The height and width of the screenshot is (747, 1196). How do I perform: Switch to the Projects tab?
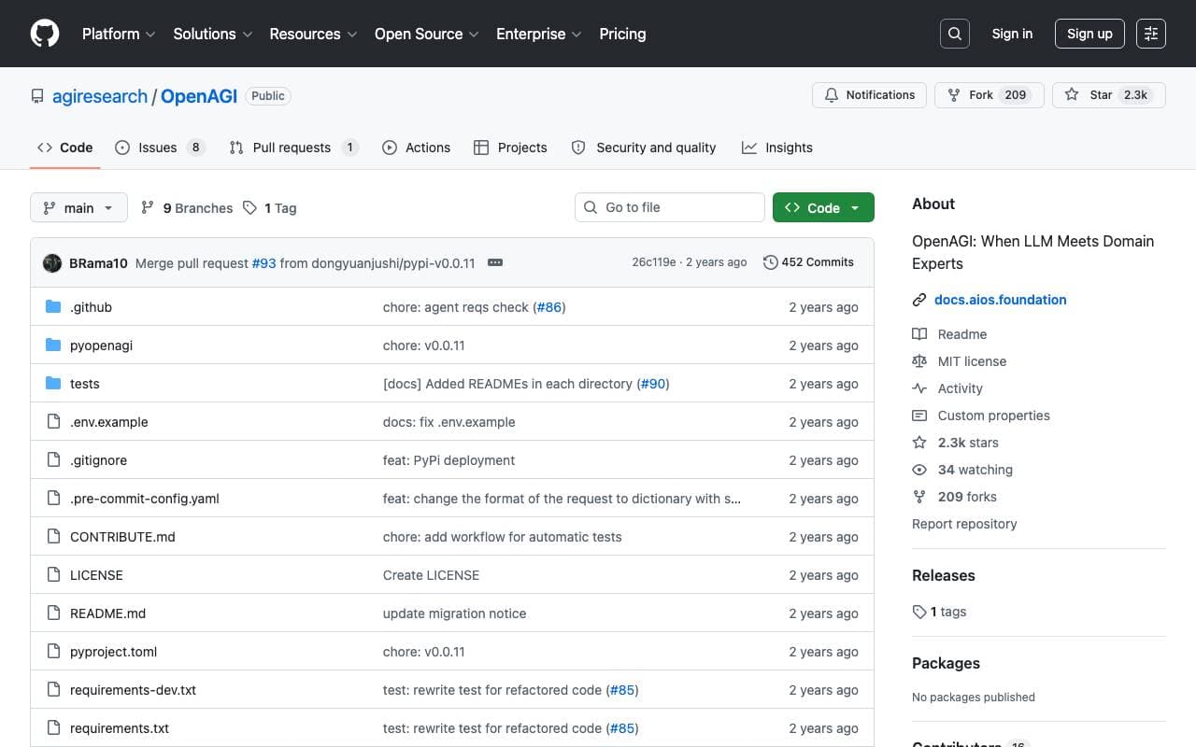point(510,148)
